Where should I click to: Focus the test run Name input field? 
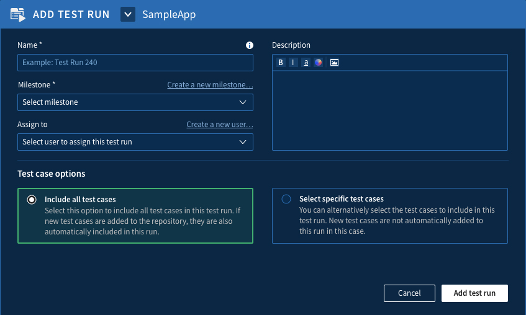(135, 63)
